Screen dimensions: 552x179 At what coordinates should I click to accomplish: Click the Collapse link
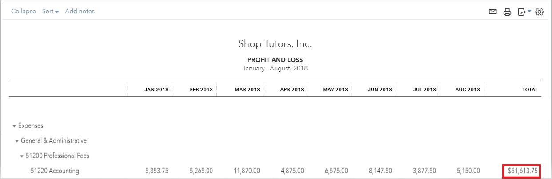24,12
